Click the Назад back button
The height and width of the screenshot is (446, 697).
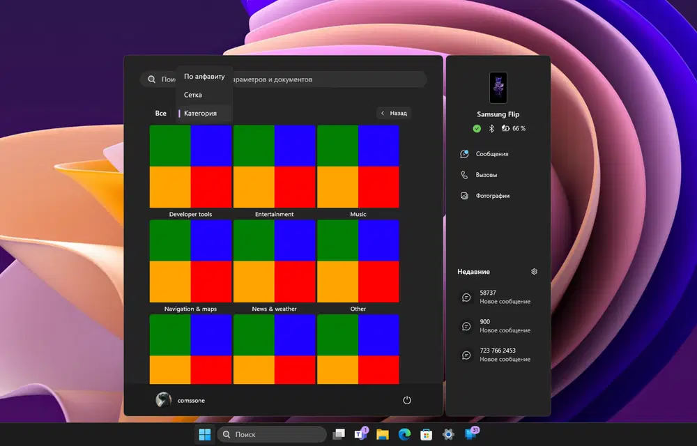click(x=394, y=114)
